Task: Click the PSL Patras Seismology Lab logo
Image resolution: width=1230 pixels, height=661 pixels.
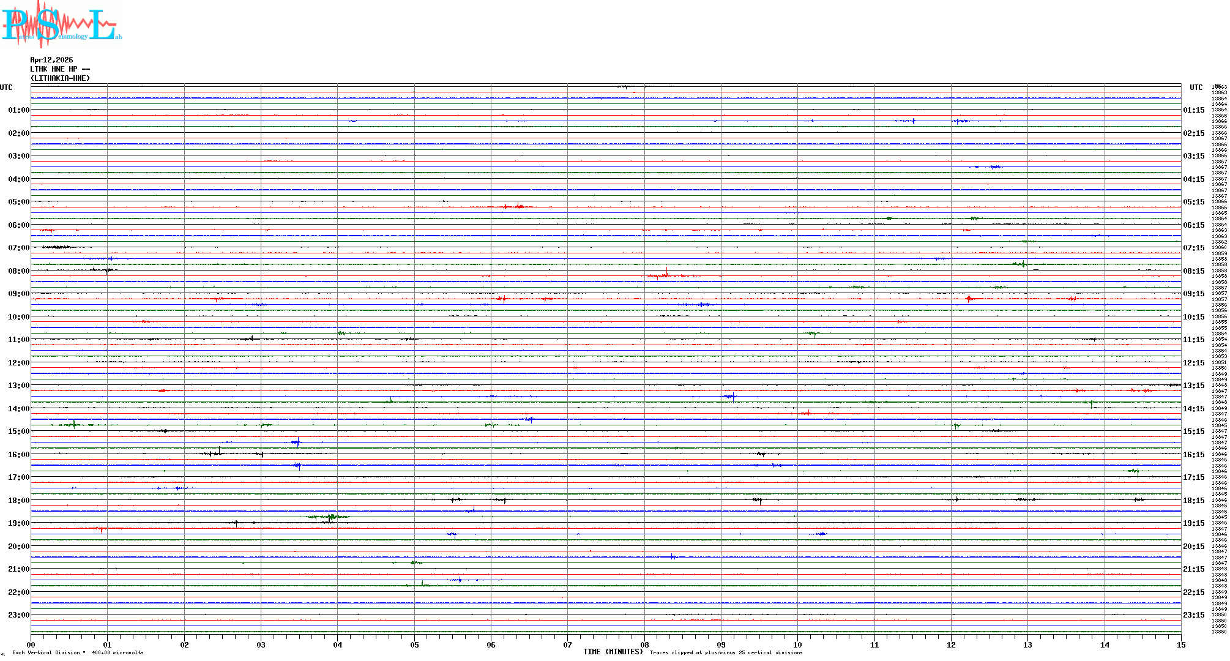Action: [61, 23]
